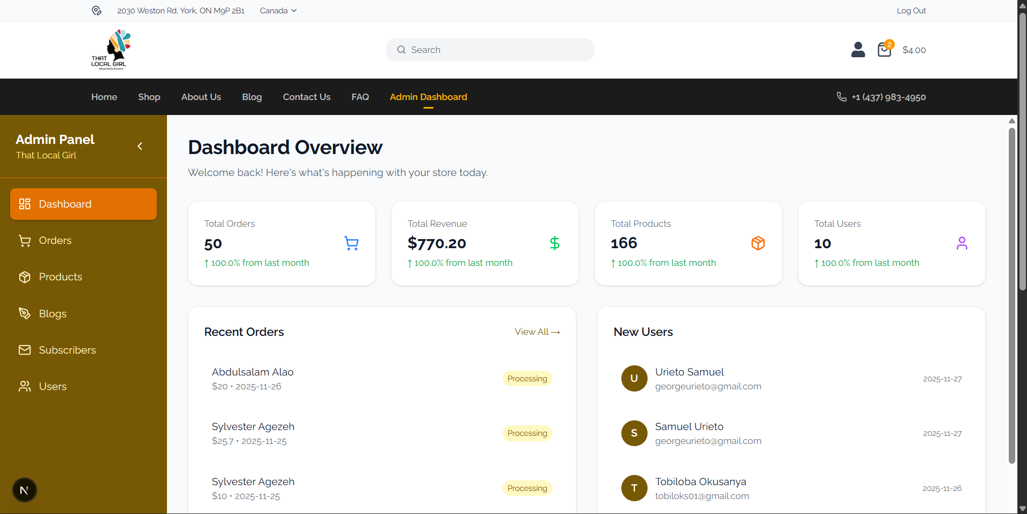Click the Total Orders cart icon
The width and height of the screenshot is (1027, 514).
(351, 243)
